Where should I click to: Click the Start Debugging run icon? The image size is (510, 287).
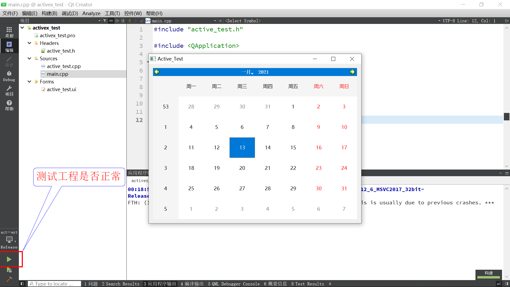coord(9,270)
